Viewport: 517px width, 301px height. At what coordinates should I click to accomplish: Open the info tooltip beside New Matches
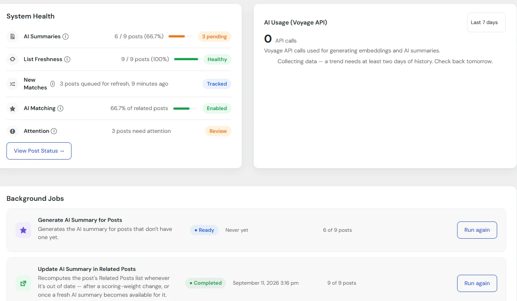[53, 84]
